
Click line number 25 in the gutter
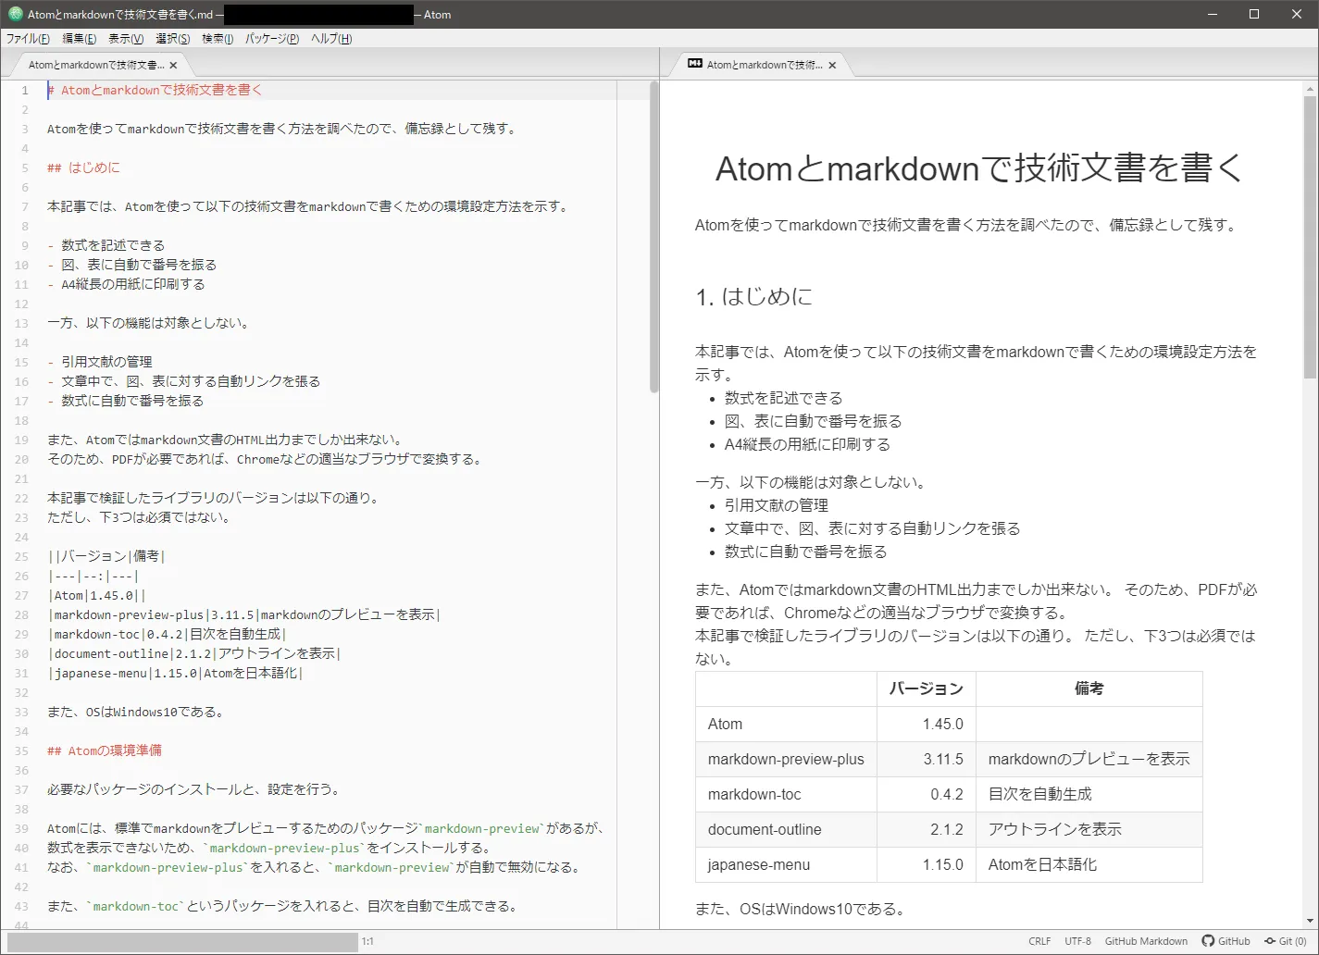click(21, 555)
